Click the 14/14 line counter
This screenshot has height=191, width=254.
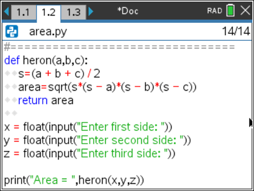236,31
